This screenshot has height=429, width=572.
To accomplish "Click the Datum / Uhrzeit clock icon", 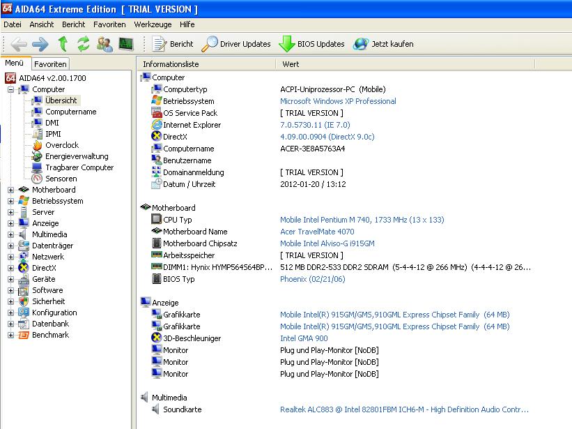I will [157, 183].
